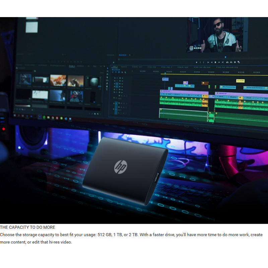Click the "512 GB, 1 TB, or 2 TB" text
This screenshot has width=268, height=268.
[x=118, y=235]
